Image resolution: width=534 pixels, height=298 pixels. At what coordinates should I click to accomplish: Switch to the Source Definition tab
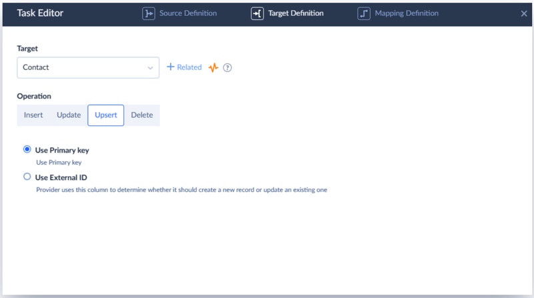point(179,13)
